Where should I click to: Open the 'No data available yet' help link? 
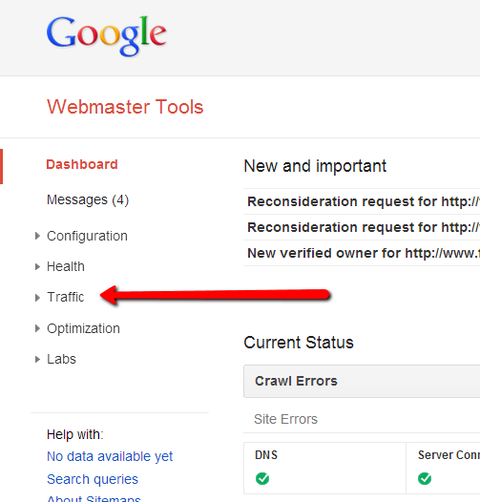click(110, 456)
